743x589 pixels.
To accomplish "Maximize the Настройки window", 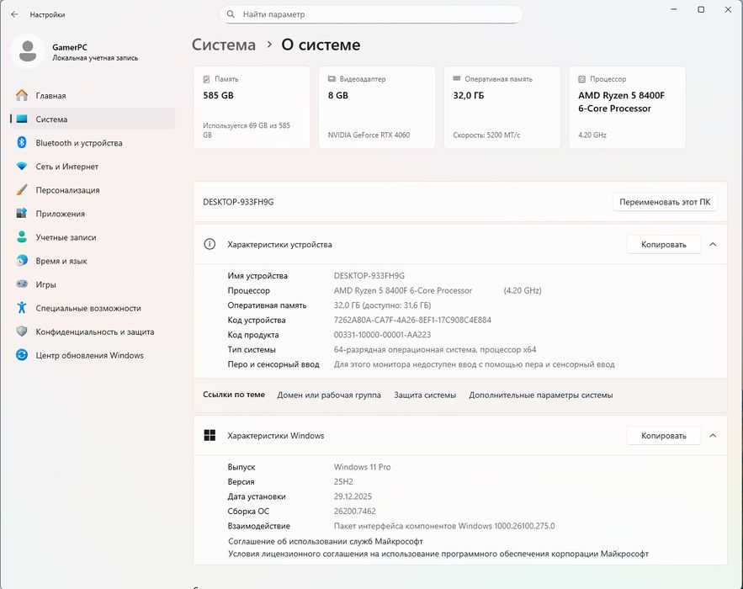I will tap(701, 9).
